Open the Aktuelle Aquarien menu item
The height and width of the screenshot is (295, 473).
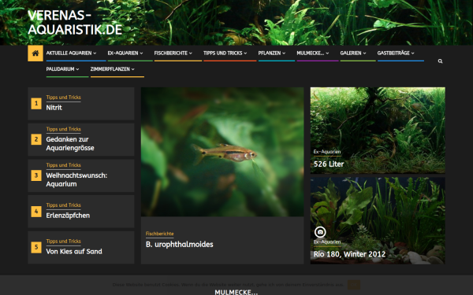click(x=69, y=53)
